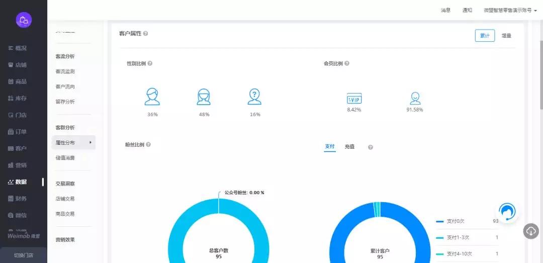
Task: Switch to 增量 view
Action: pyautogui.click(x=506, y=36)
